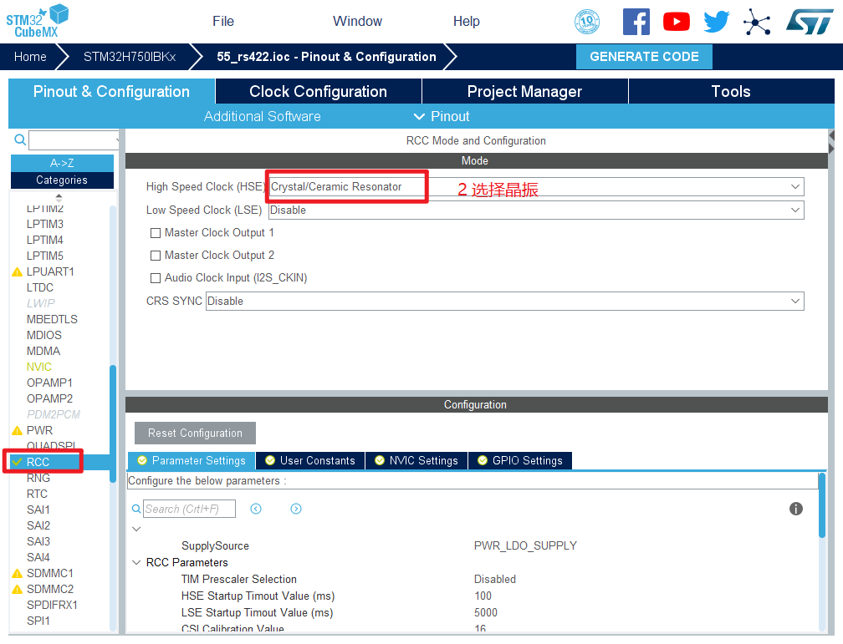Open the NVIC Settings tab

[416, 460]
